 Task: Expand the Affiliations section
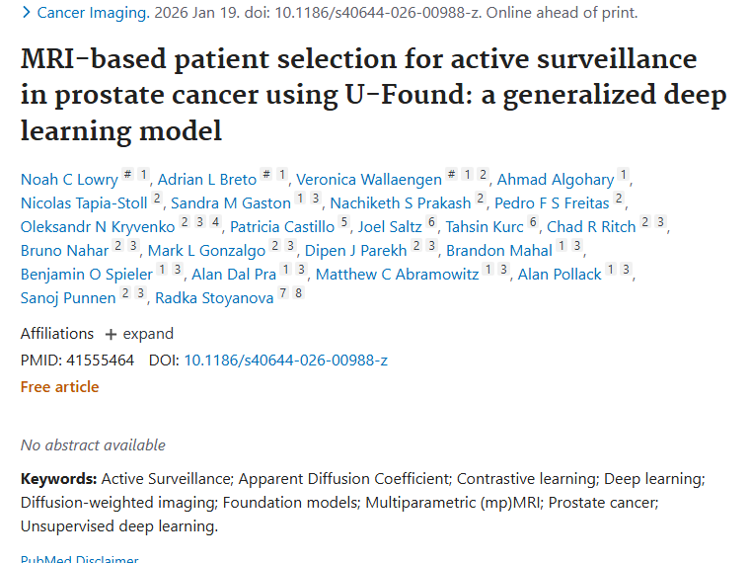139,334
